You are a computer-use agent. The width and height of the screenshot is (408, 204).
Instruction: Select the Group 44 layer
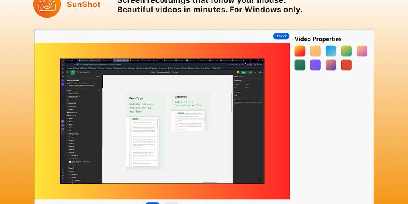tap(72, 150)
